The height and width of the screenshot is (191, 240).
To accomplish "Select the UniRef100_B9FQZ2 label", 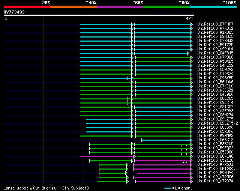I will [x=215, y=148].
